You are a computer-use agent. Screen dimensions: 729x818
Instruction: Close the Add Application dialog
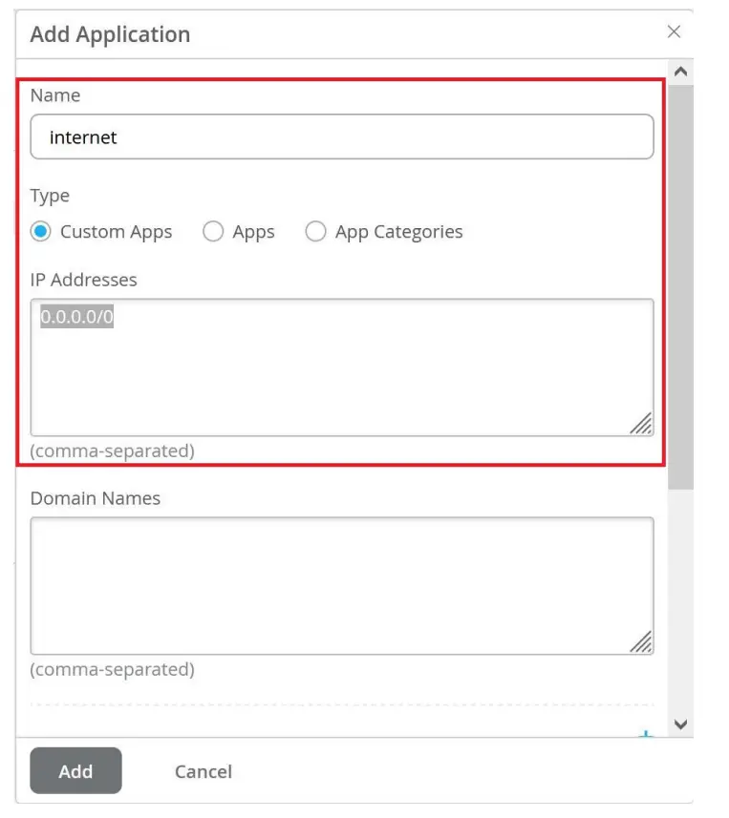tap(674, 31)
